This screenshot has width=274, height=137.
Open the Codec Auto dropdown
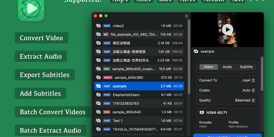pyautogui.click(x=249, y=90)
